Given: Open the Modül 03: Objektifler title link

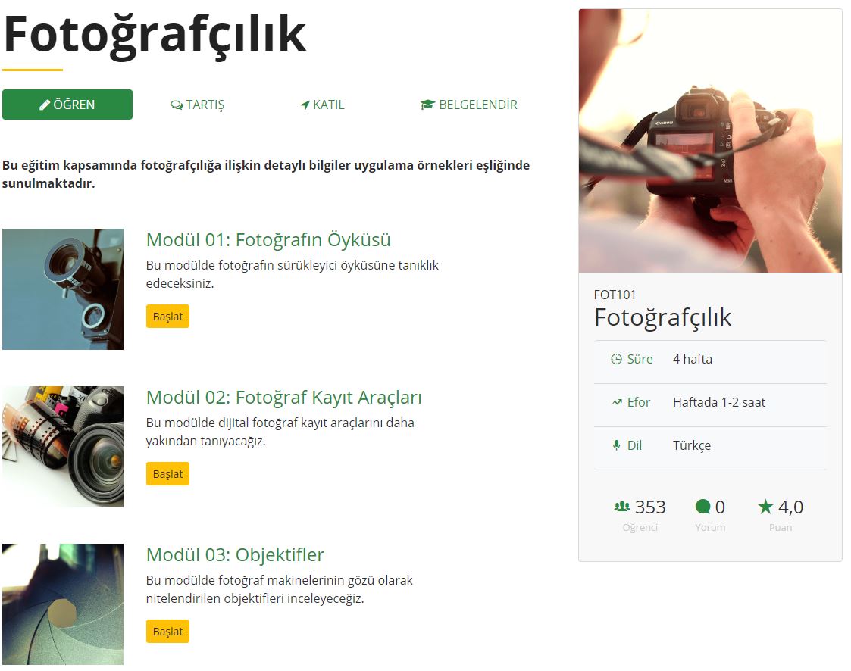Looking at the screenshot, I should [235, 555].
